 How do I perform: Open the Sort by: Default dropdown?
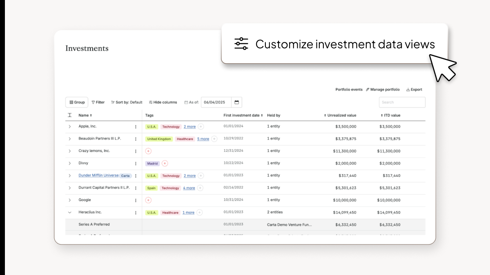tap(127, 102)
